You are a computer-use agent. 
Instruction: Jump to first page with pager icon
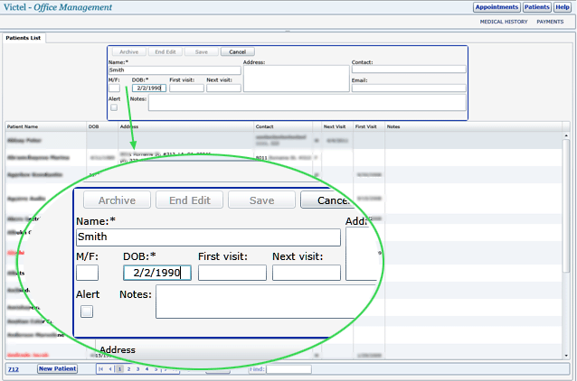coord(100,369)
